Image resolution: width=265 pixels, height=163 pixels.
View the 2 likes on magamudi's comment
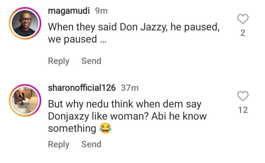coord(243,33)
